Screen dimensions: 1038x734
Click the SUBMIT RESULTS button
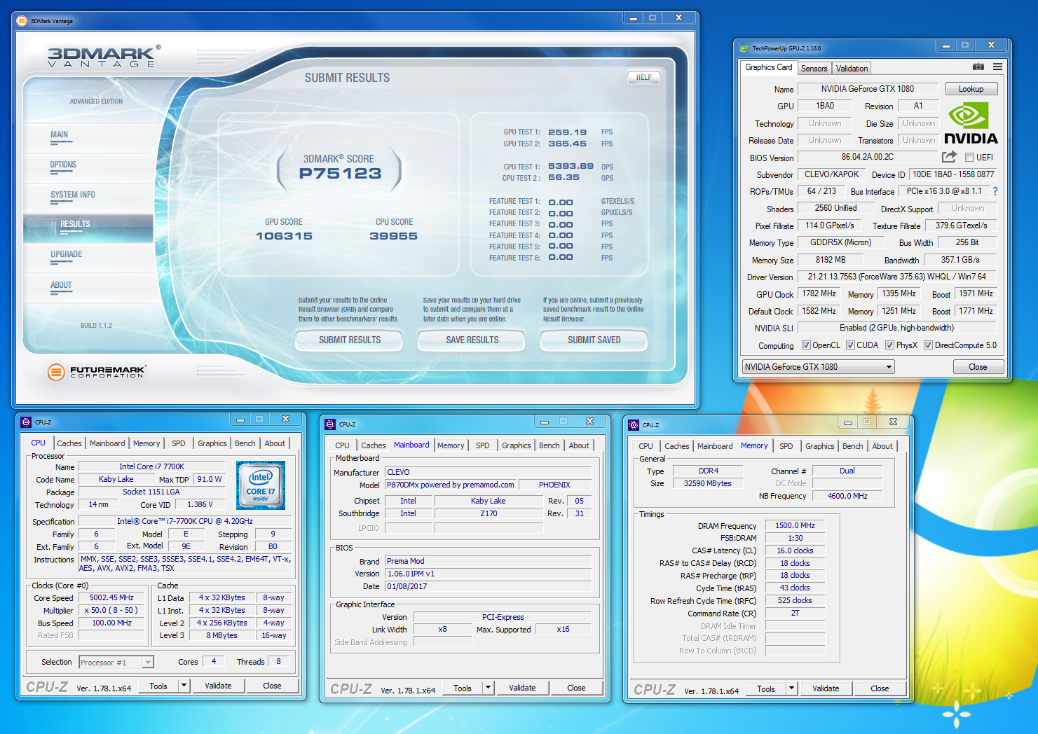[x=350, y=340]
